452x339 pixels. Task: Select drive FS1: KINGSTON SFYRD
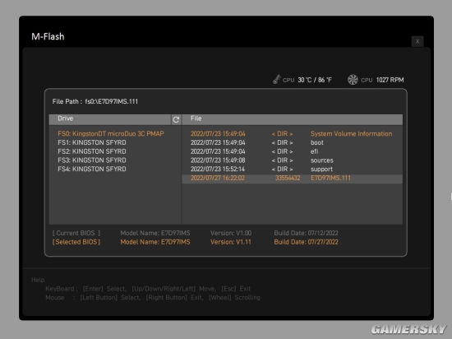click(92, 142)
